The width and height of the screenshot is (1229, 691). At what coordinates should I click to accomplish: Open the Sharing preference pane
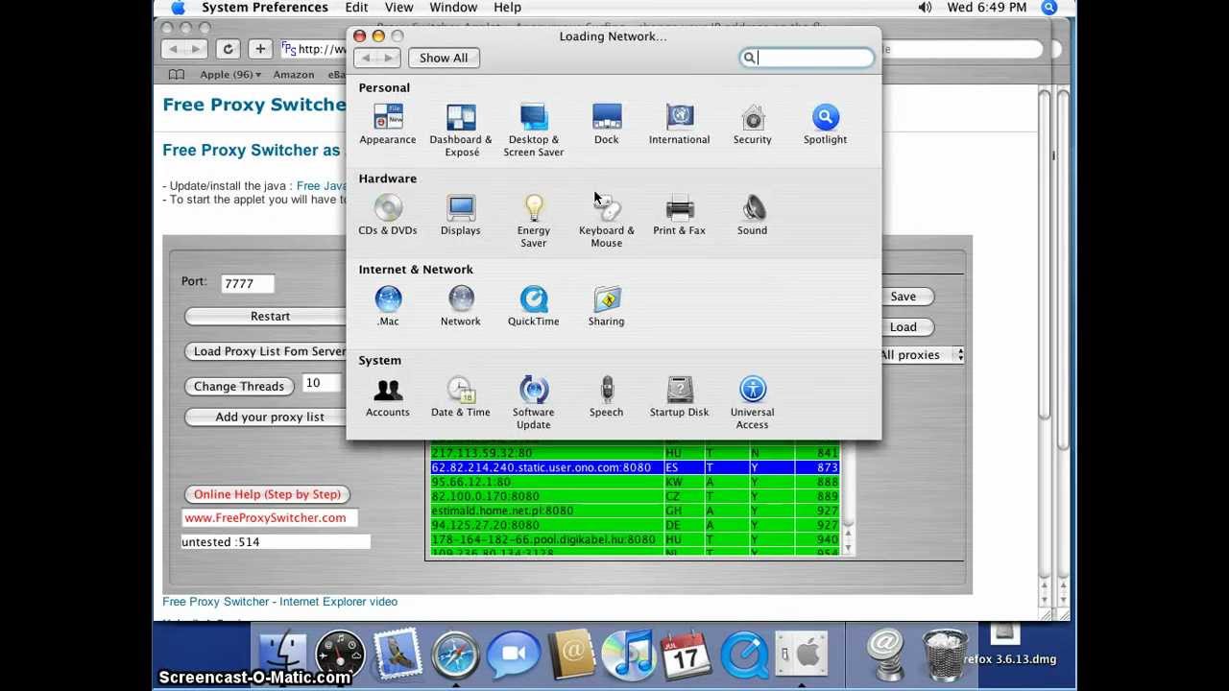[606, 306]
